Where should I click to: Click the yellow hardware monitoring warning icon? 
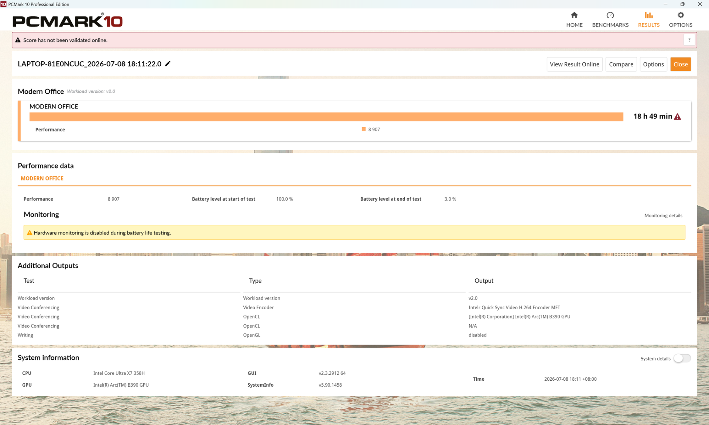[30, 233]
